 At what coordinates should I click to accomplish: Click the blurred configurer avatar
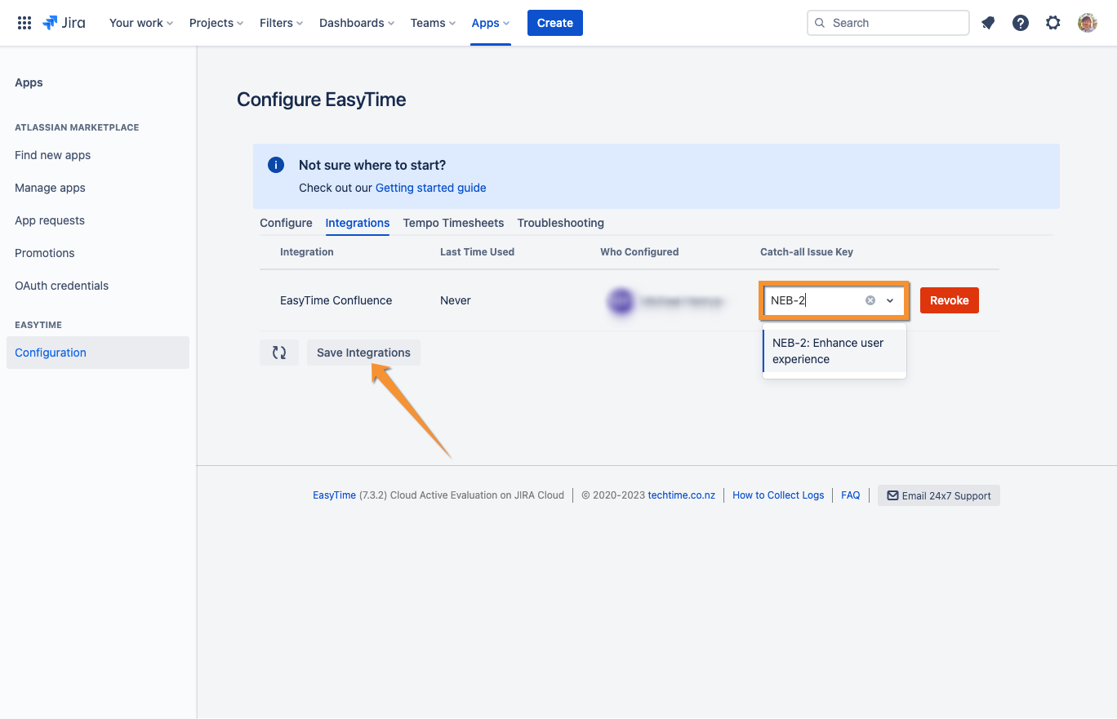[621, 301]
